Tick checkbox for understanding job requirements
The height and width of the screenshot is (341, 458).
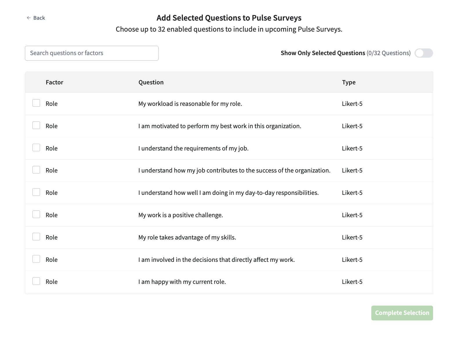[x=36, y=148]
